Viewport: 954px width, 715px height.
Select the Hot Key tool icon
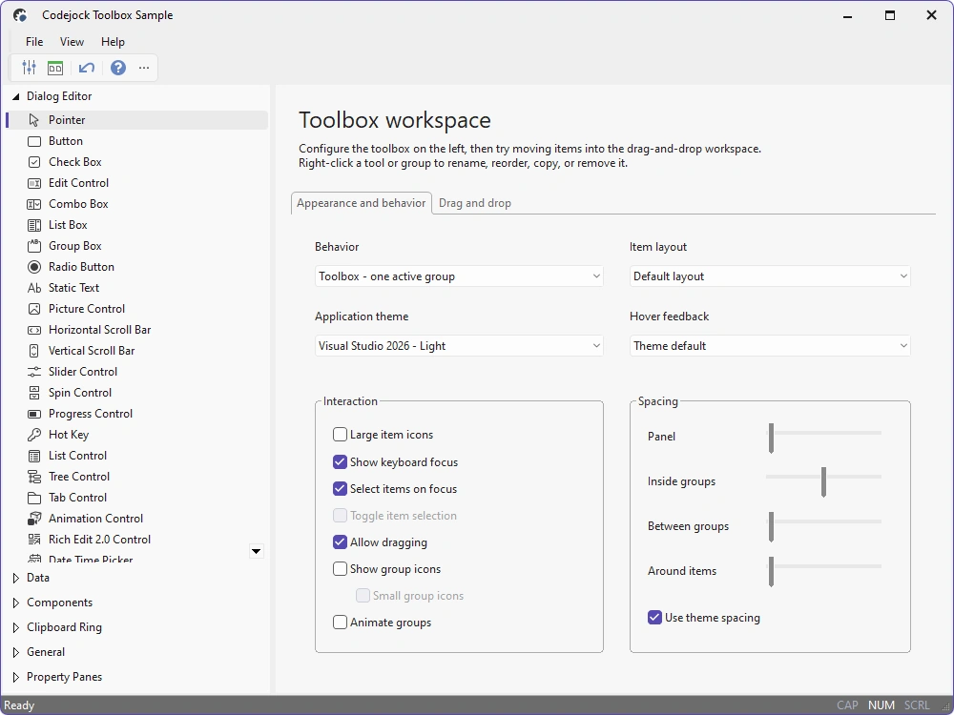click(34, 435)
